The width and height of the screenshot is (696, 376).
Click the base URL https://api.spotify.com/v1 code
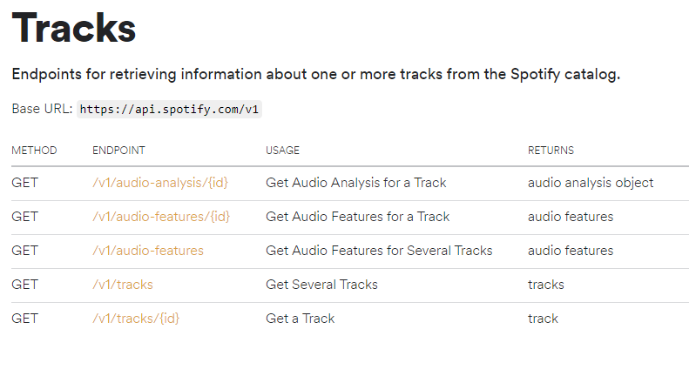pos(170,110)
